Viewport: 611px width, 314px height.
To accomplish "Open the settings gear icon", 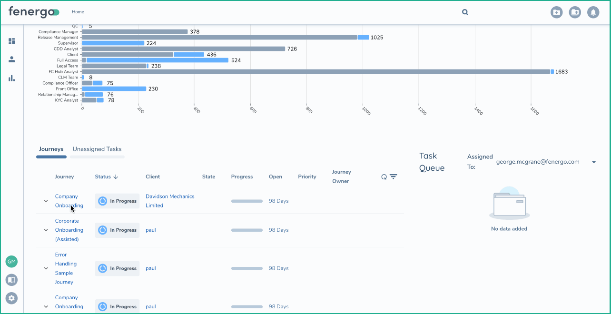I will [12, 298].
